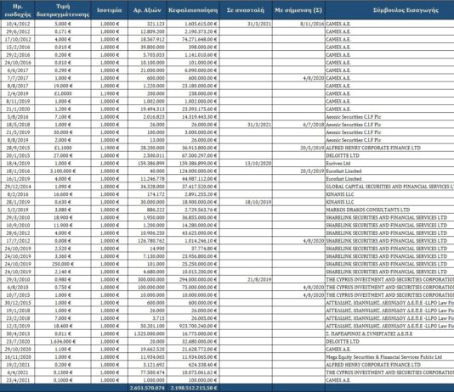This screenshot has height=392, width=454.
Task: Select the 'Αρ. Αξιών' column header
Action: click(x=147, y=10)
